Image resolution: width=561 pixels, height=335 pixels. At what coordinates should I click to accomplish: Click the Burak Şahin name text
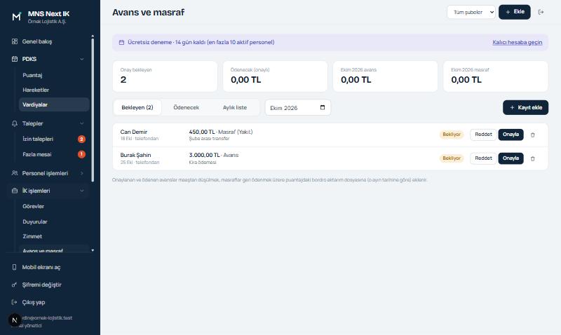[x=135, y=155]
